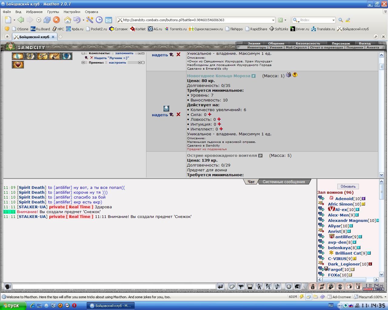Add a new tab with plus
The image size is (388, 310).
(x=60, y=37)
